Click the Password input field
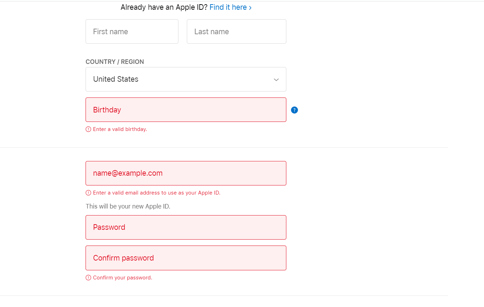Viewport: 484px width, 307px height. (x=186, y=227)
